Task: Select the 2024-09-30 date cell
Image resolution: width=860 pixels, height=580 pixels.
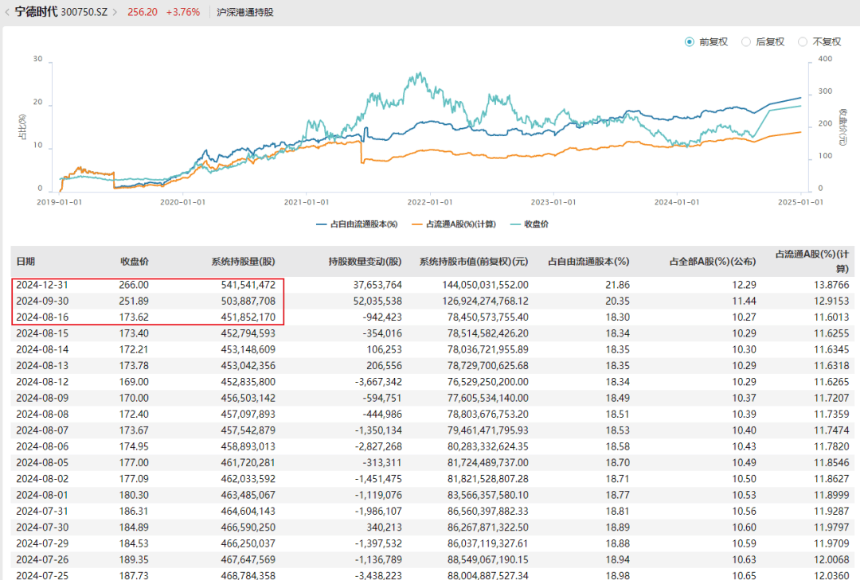Action: point(42,301)
